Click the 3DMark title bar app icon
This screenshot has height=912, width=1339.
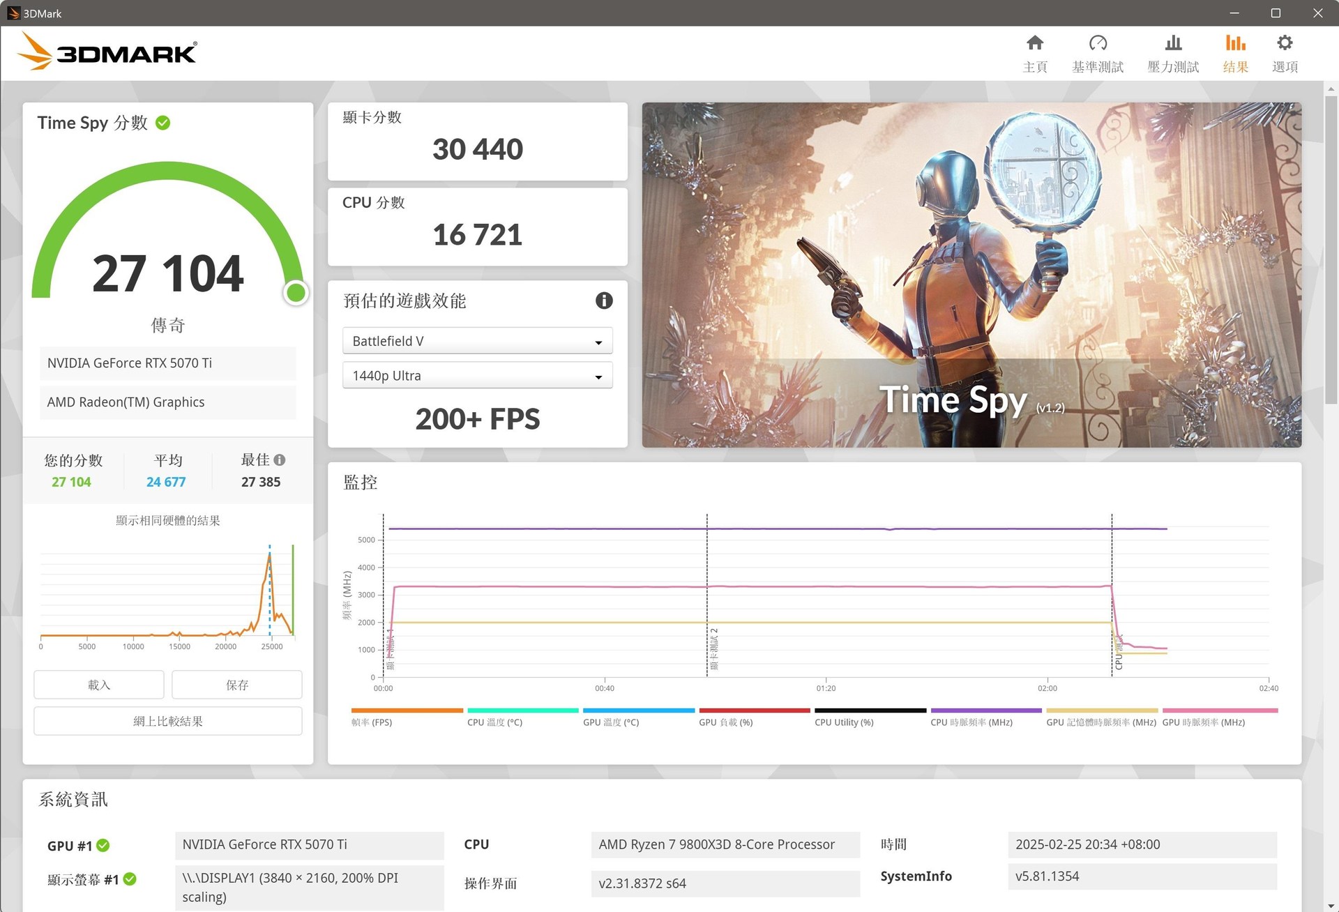[13, 13]
